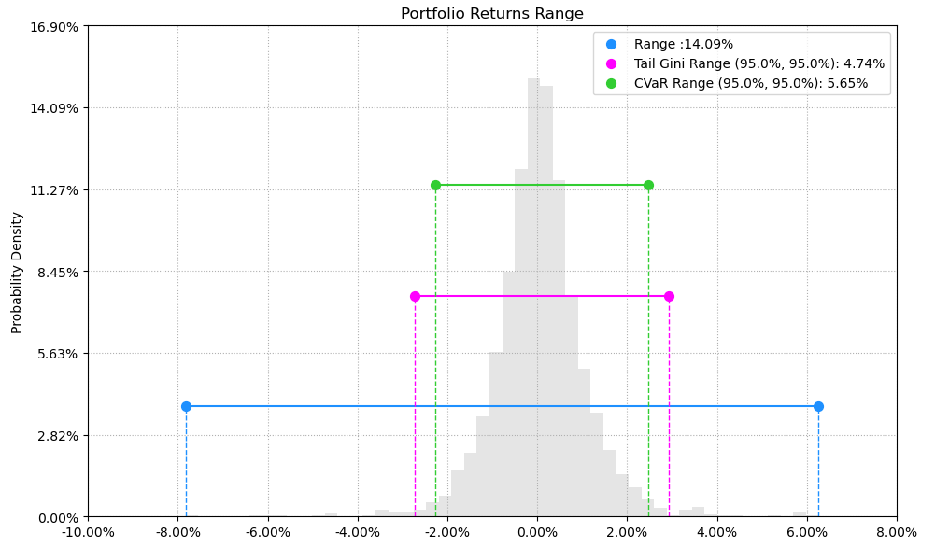Select the right green CVaR endpoint dot

click(x=648, y=185)
